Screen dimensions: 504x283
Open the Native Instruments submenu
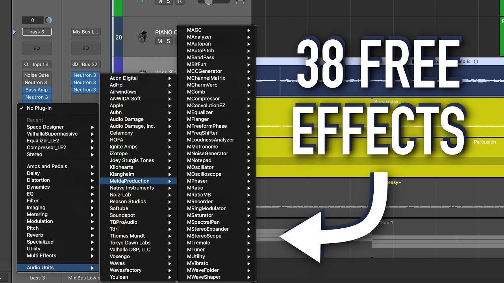click(x=138, y=188)
